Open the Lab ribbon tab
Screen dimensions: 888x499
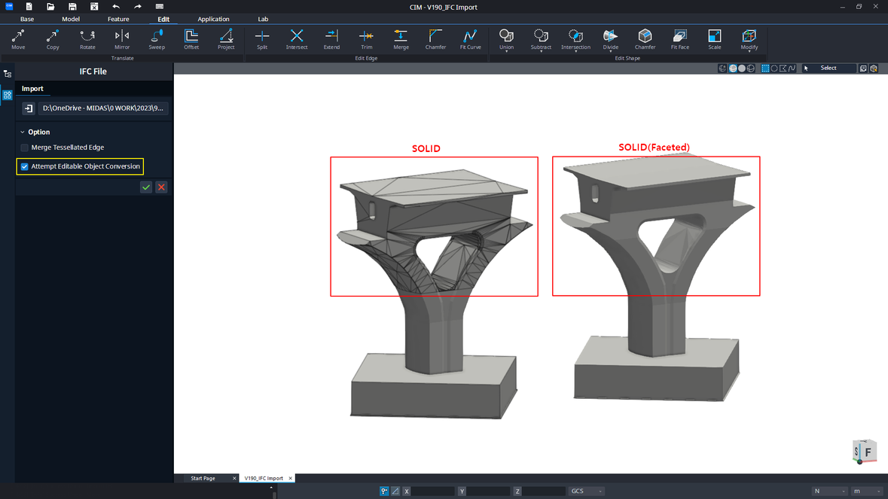tap(263, 20)
